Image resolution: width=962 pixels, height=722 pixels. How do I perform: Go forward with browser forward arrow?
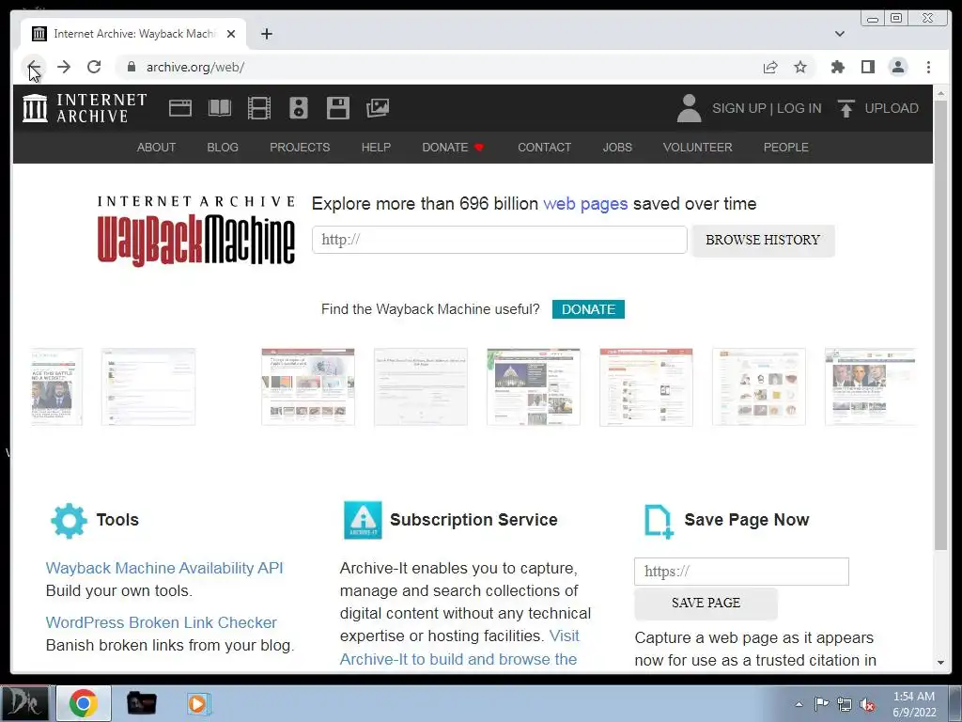(x=64, y=67)
